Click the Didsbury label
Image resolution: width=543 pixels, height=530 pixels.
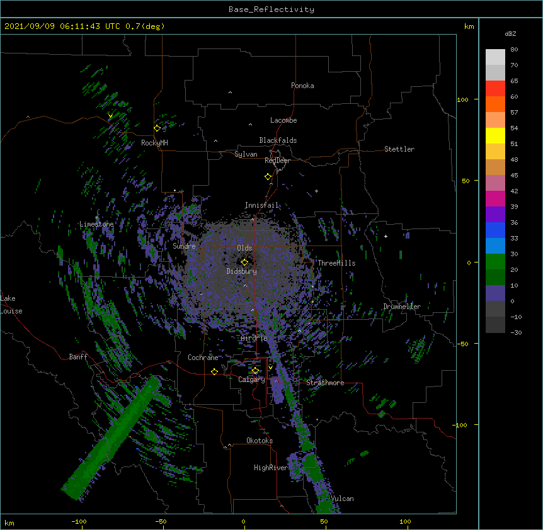(x=242, y=271)
